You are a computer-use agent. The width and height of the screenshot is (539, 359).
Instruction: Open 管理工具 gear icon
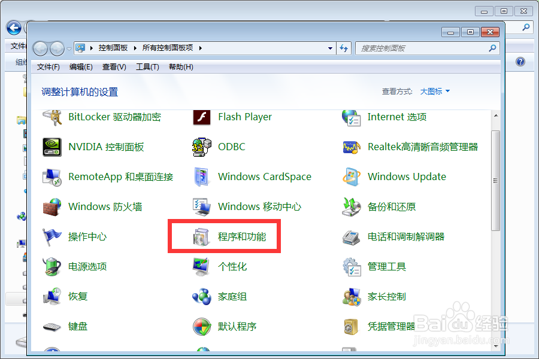pyautogui.click(x=352, y=267)
